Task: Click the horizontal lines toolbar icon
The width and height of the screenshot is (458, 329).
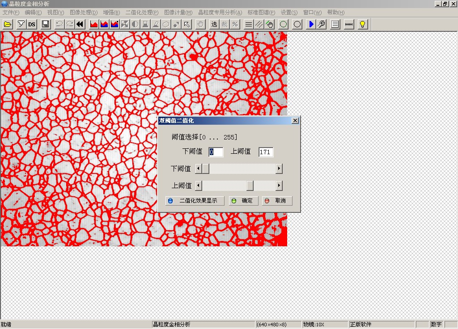Action: click(x=249, y=24)
